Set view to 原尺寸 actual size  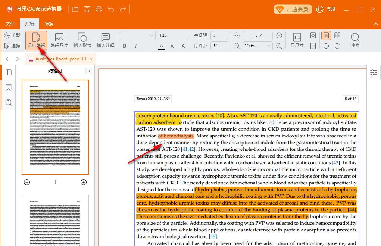coord(297,40)
